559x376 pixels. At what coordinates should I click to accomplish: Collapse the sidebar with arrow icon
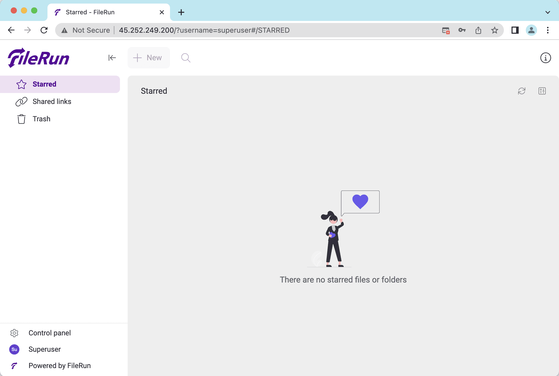coord(112,58)
